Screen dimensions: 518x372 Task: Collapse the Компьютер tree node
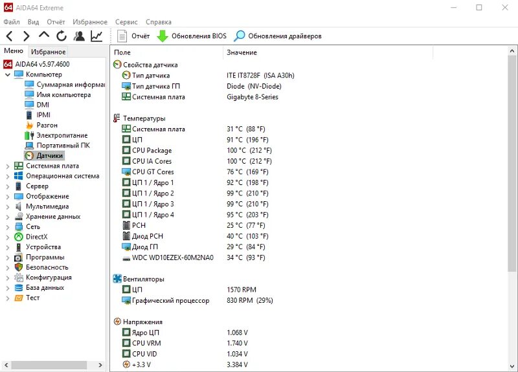[8, 74]
